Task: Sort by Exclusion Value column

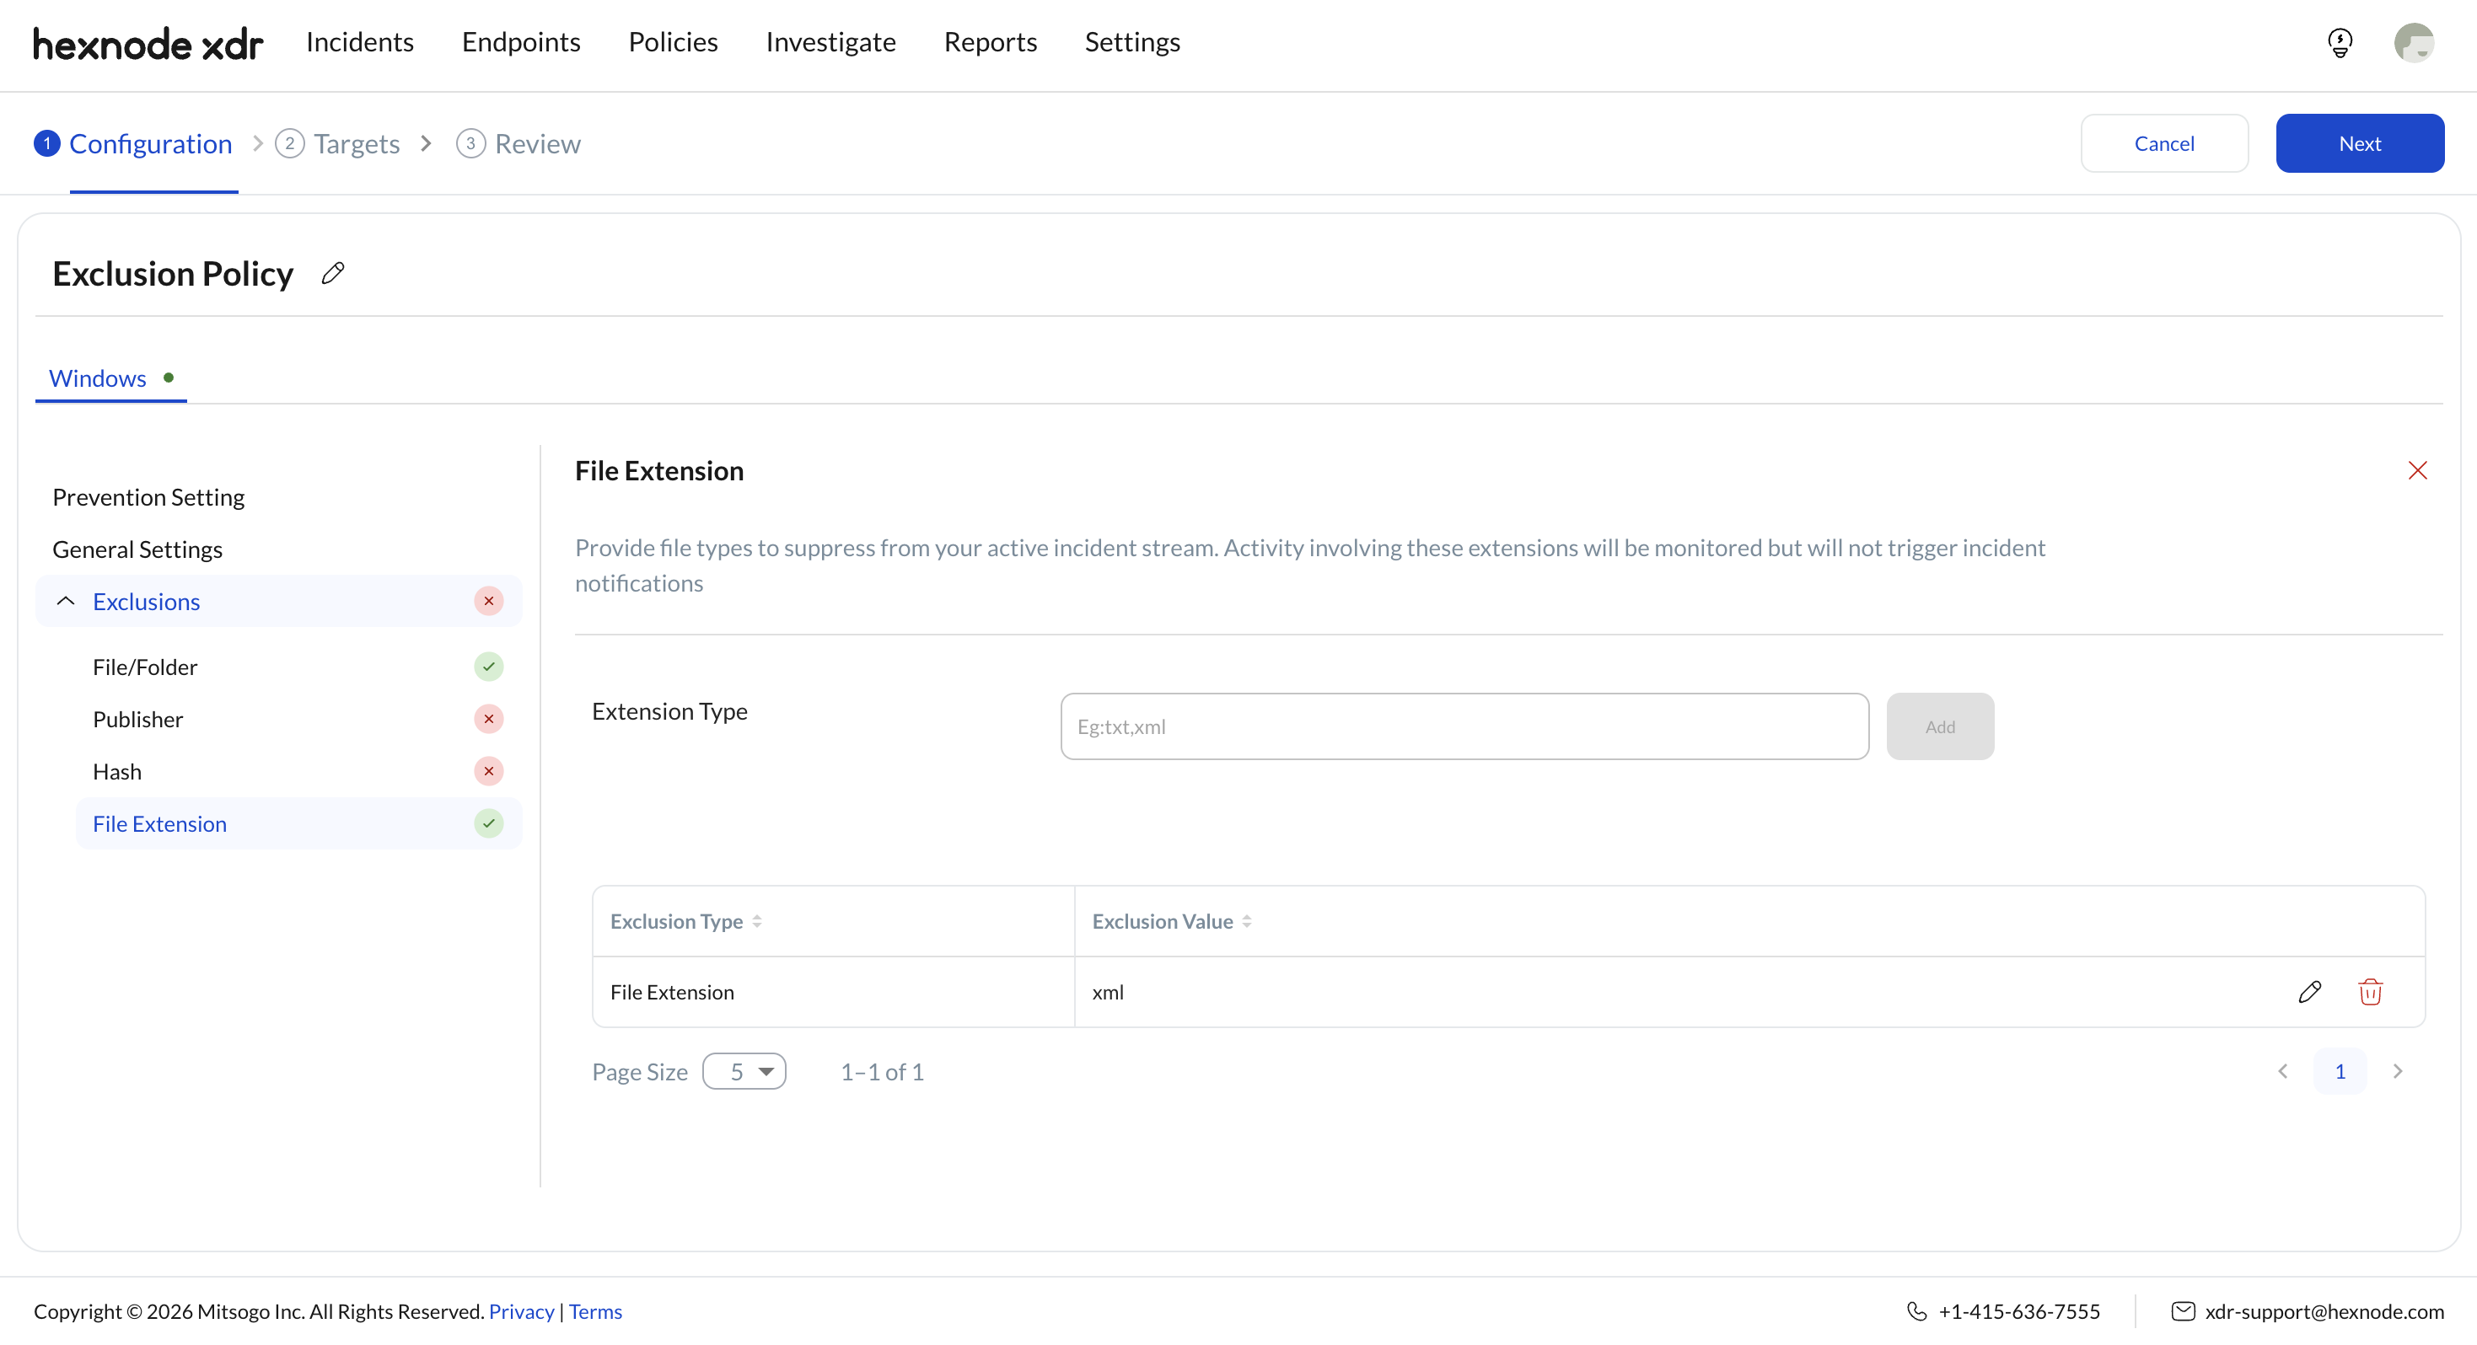Action: 1246,921
